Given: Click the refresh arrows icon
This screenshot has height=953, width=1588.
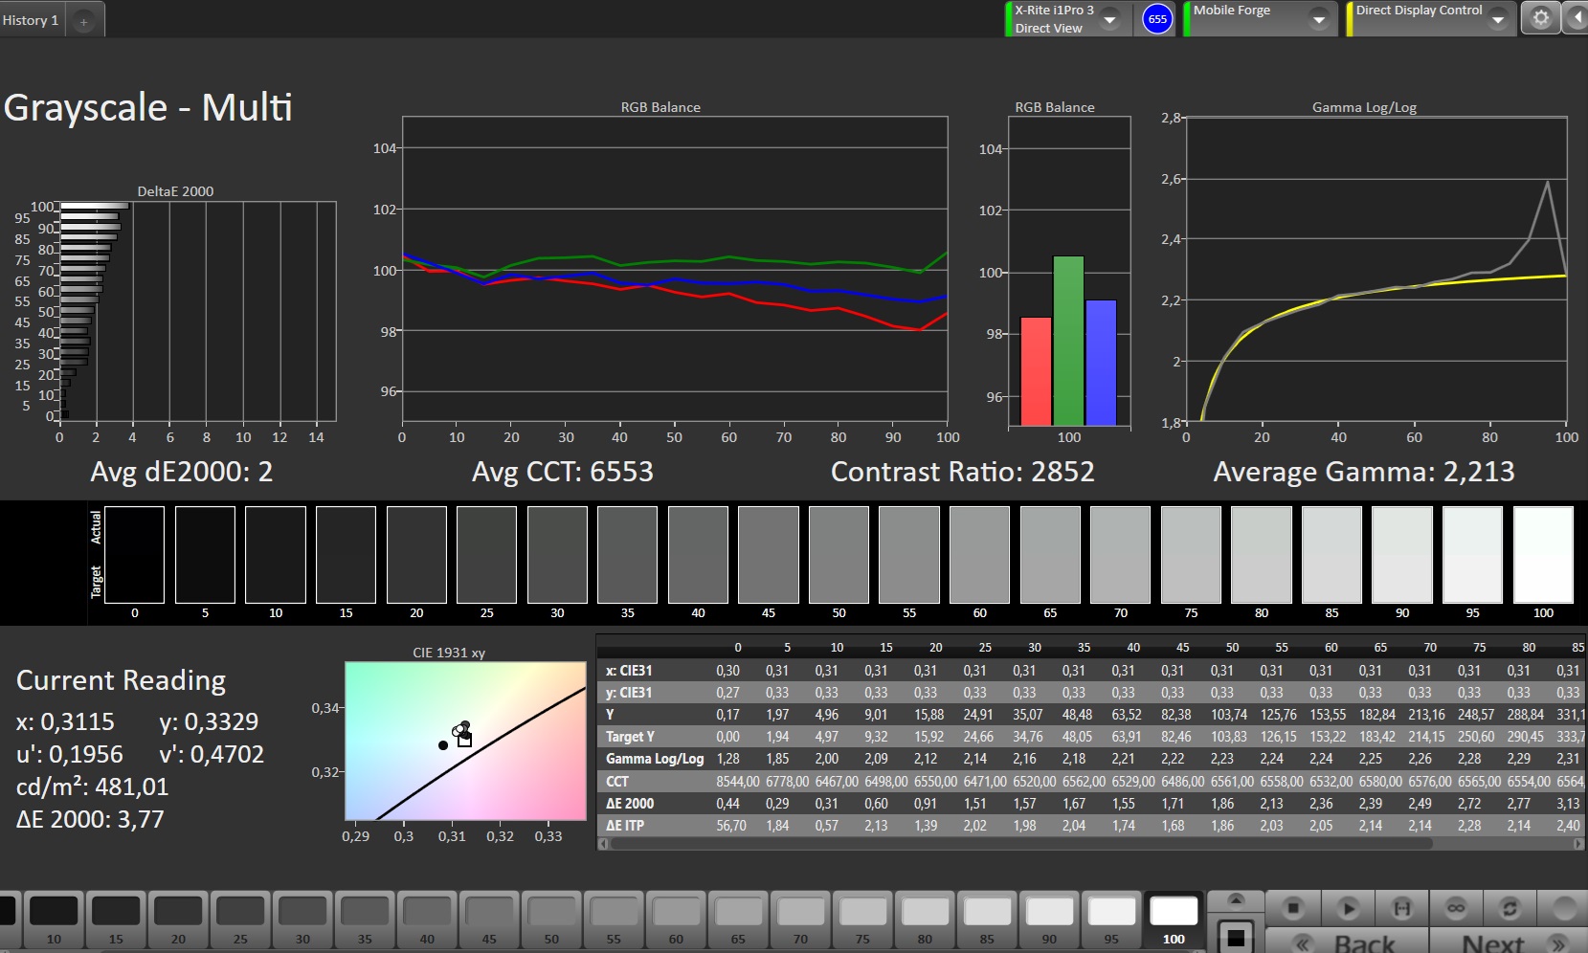Looking at the screenshot, I should coord(1510,908).
